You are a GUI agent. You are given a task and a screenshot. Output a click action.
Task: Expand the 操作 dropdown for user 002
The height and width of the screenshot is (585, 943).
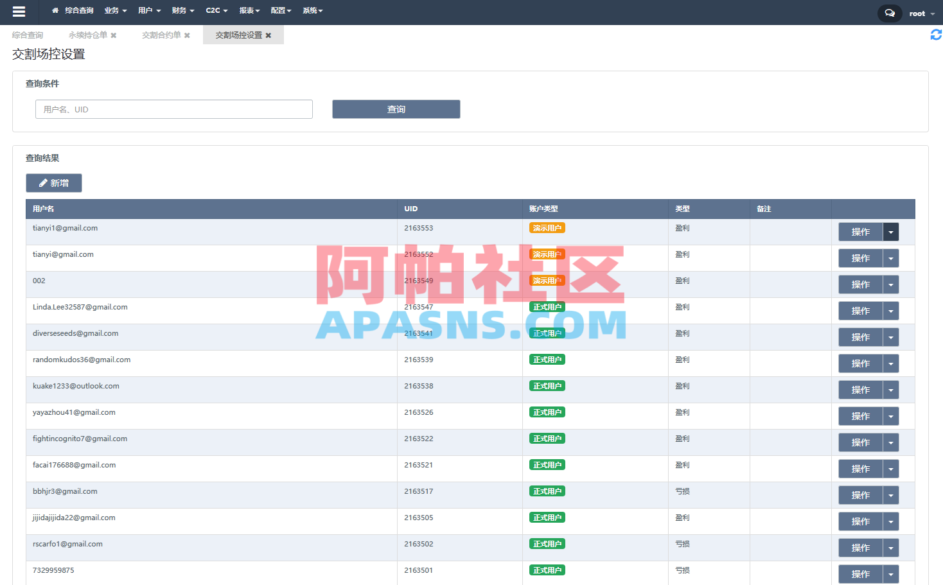[x=891, y=284]
